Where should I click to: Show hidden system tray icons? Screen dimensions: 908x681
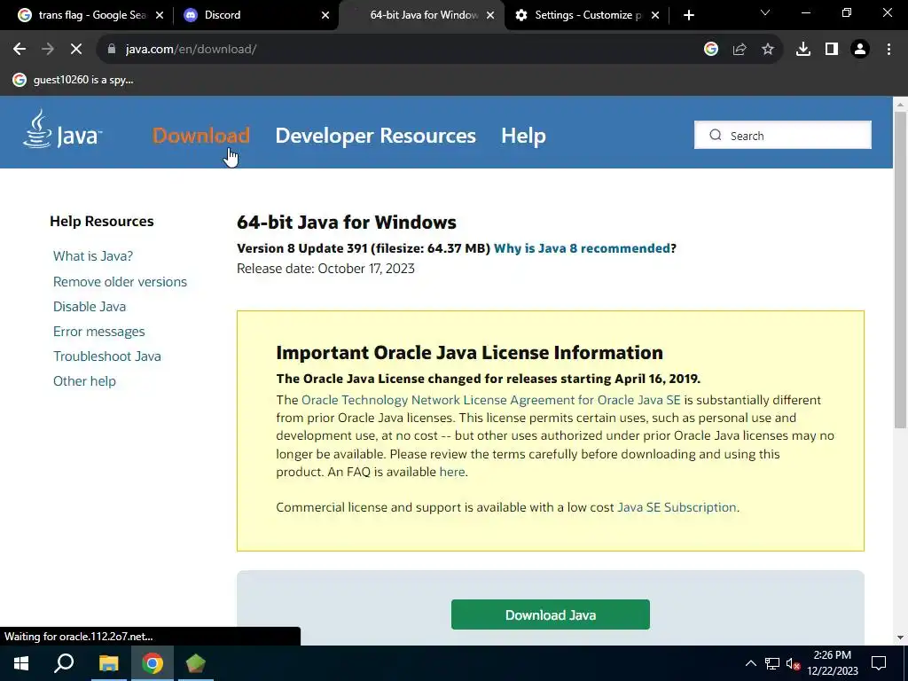[x=750, y=663]
